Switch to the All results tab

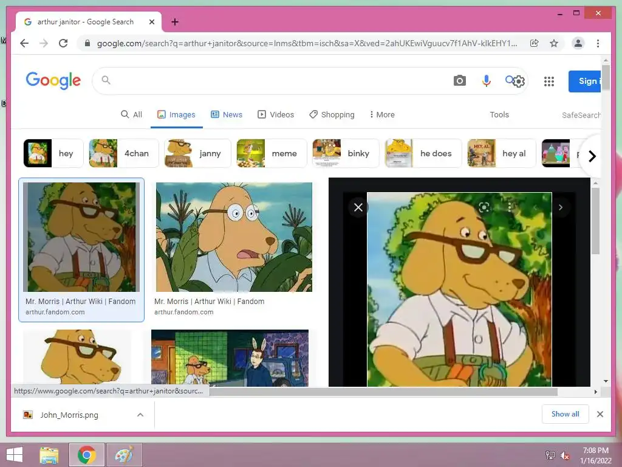click(131, 114)
